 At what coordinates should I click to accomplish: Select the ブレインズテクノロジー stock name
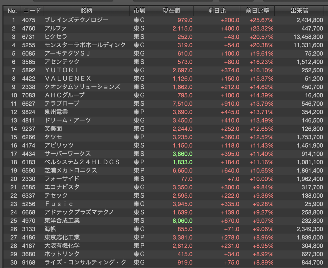pos(76,20)
